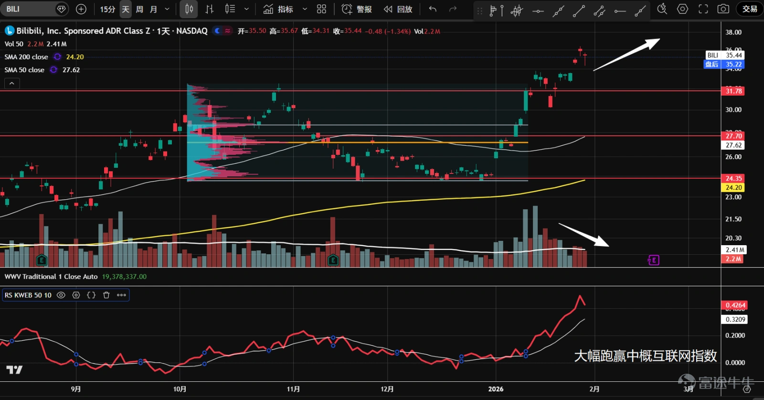This screenshot has height=400, width=764.
Task: Redo the last chart action
Action: pyautogui.click(x=453, y=9)
